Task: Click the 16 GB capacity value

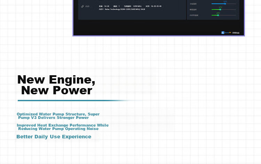Action: coord(107,6)
